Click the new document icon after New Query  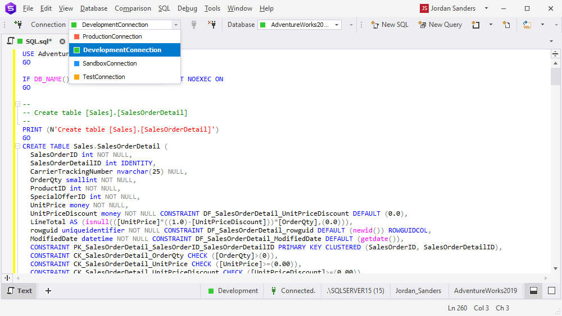pos(475,25)
